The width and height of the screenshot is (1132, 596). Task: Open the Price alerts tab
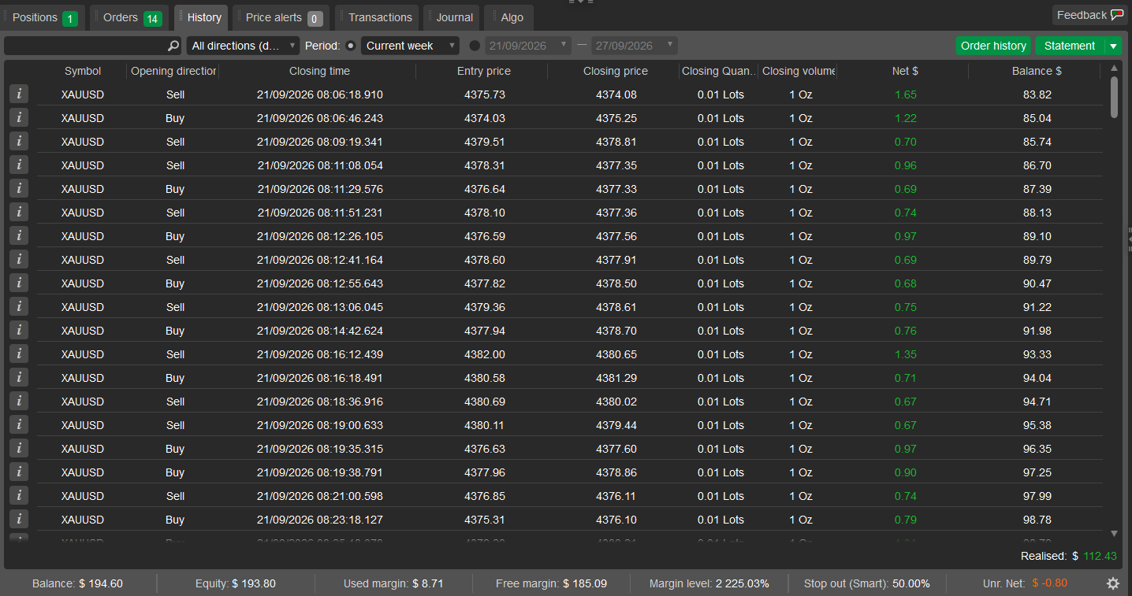(x=281, y=17)
